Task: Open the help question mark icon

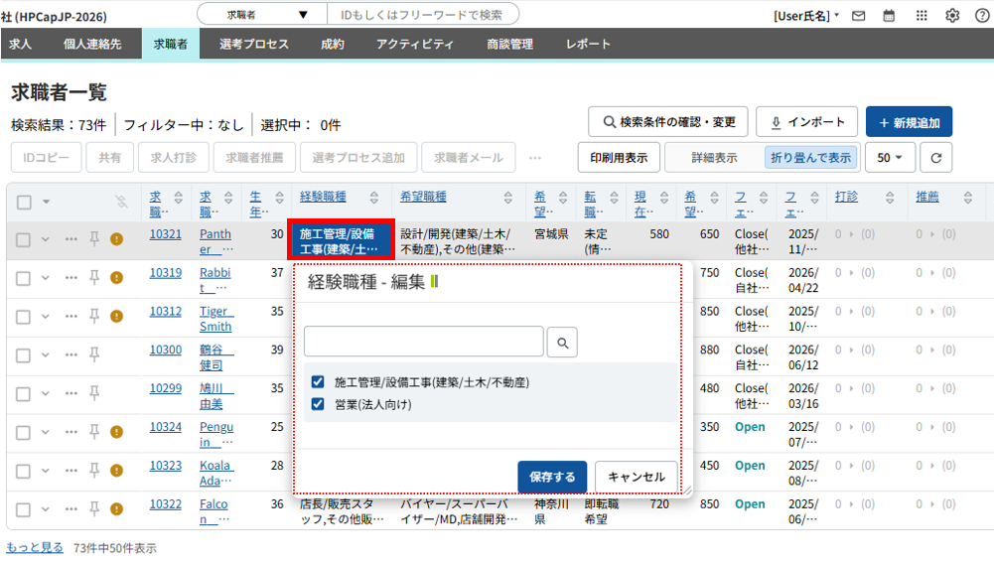Action: coord(981,15)
